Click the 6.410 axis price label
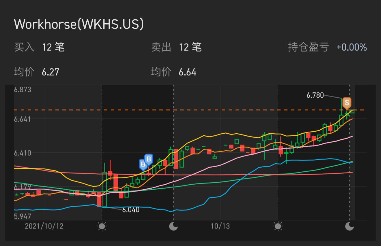Screen dimensions: 381x246 23,153
